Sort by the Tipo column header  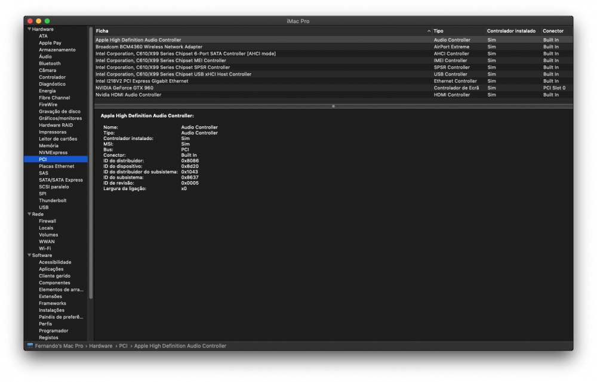[x=438, y=31]
